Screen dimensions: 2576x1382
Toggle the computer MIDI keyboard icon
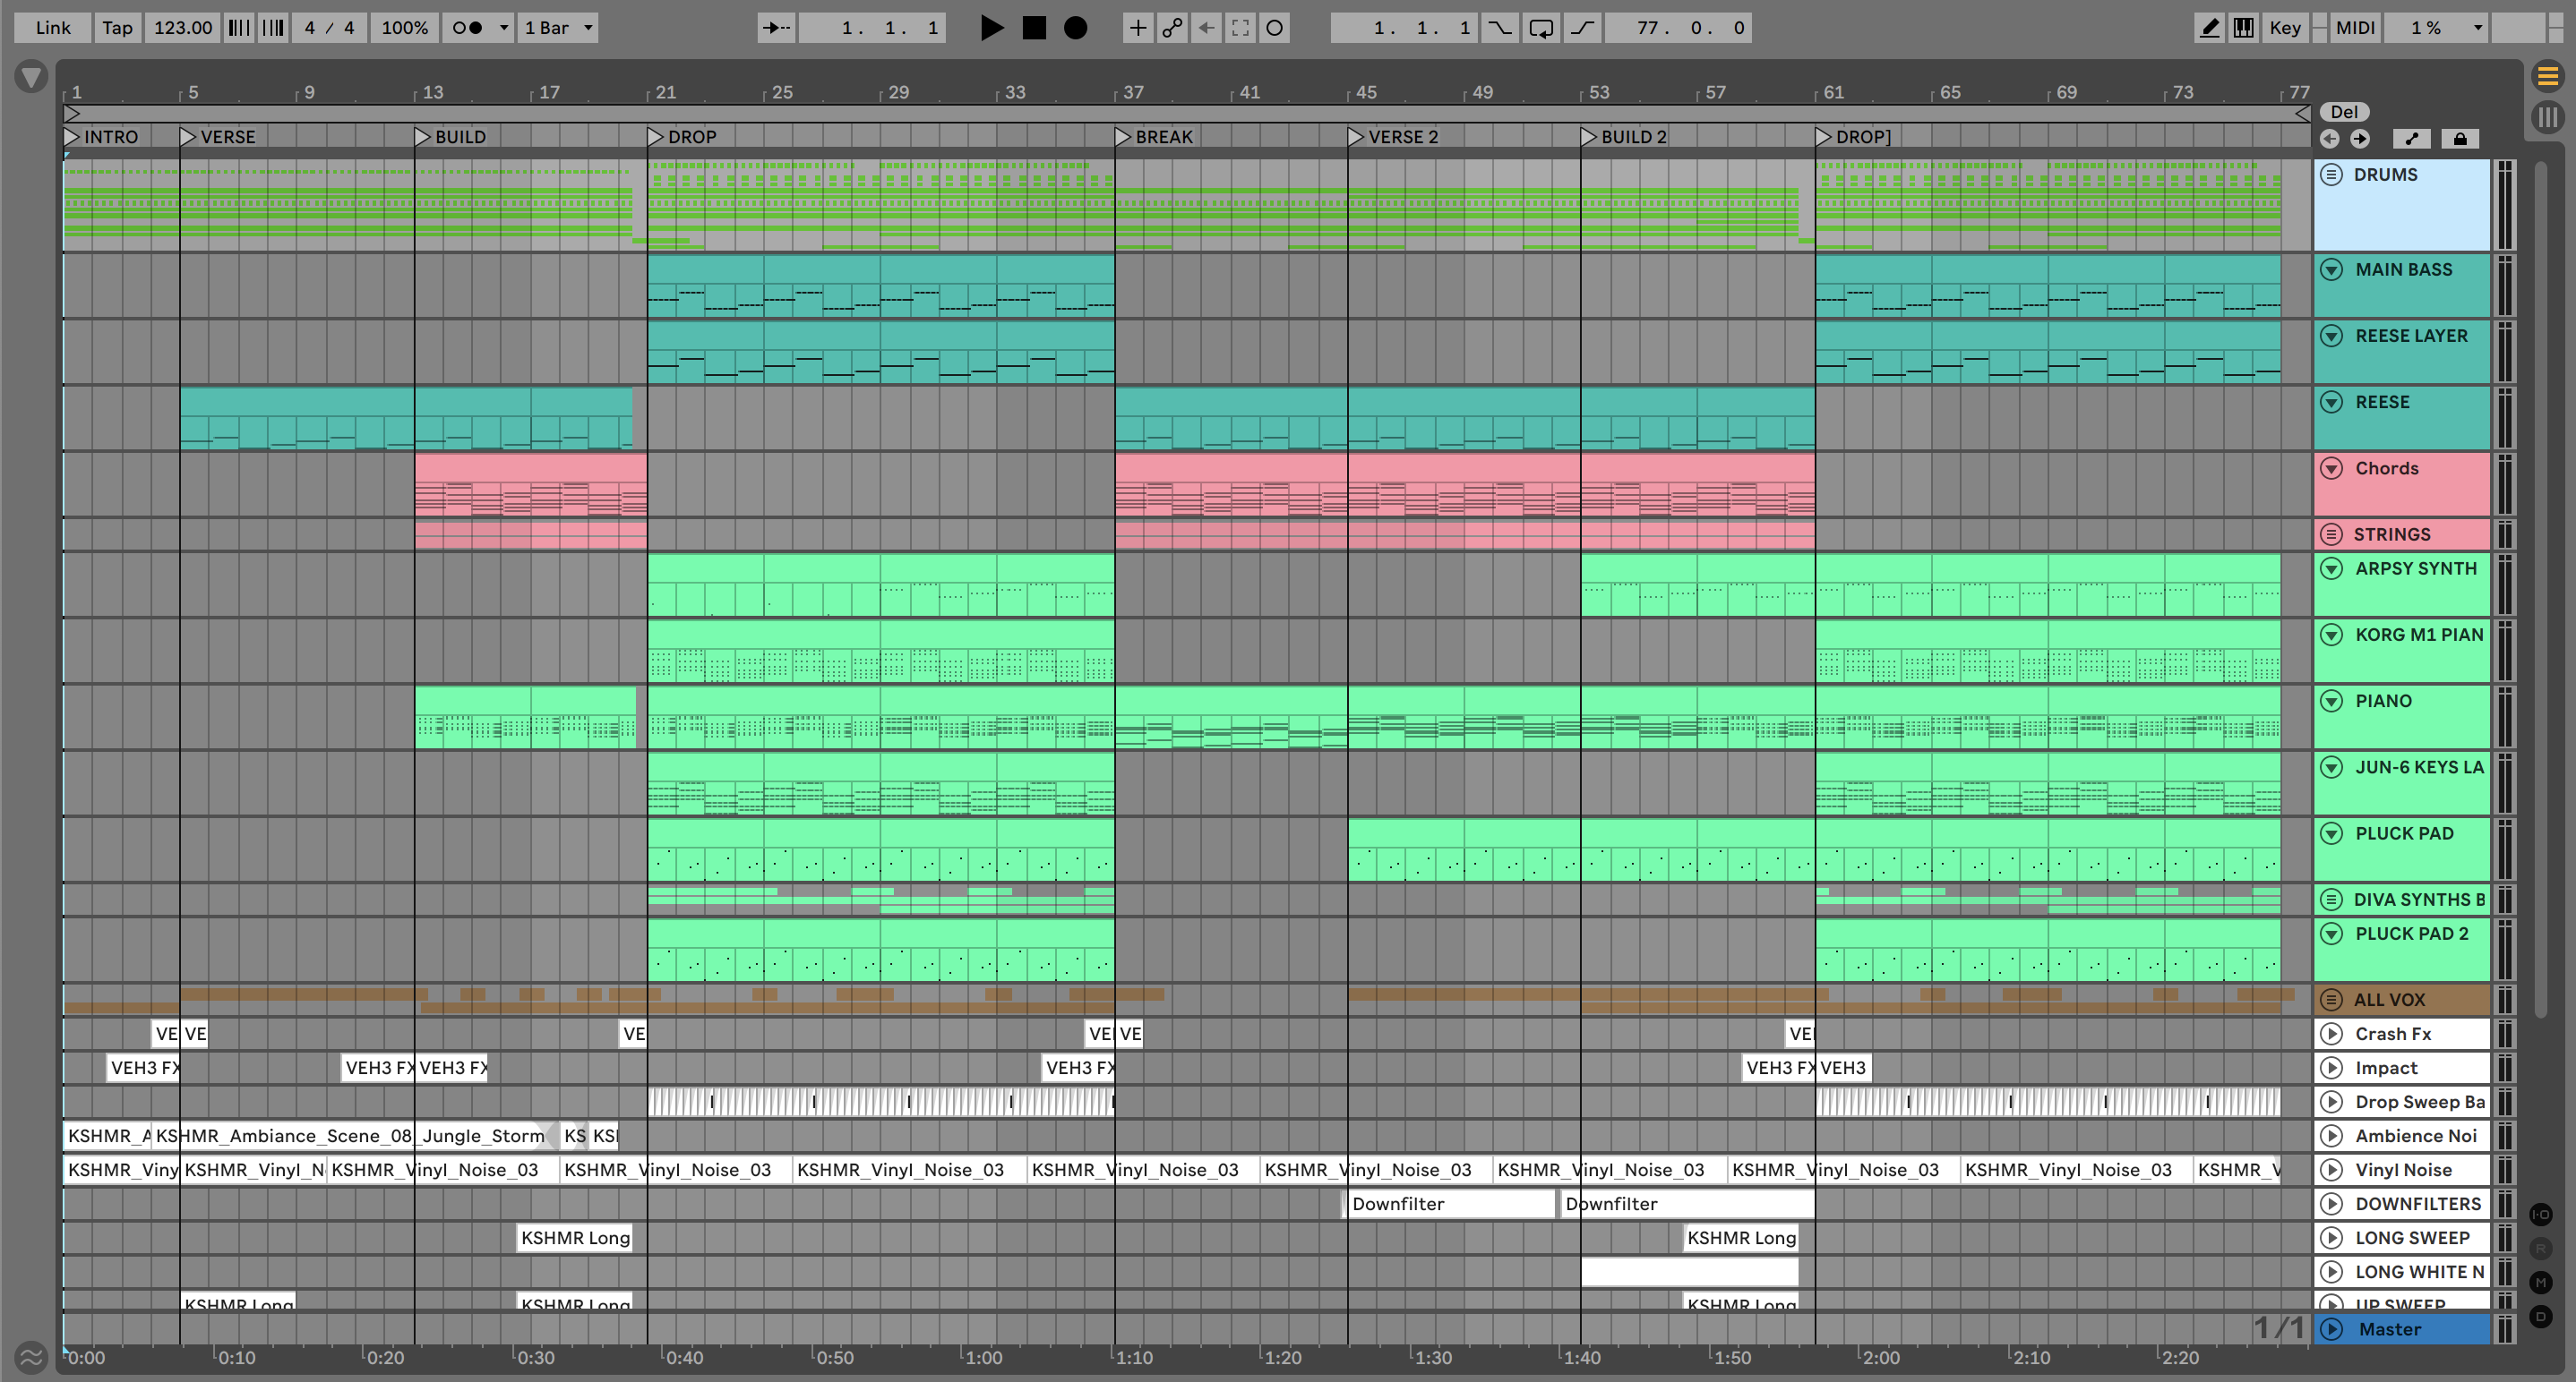pyautogui.click(x=2244, y=28)
